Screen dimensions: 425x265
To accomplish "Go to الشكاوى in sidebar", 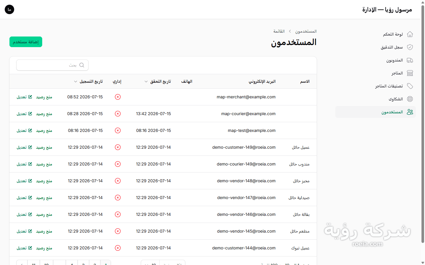I will [375, 99].
